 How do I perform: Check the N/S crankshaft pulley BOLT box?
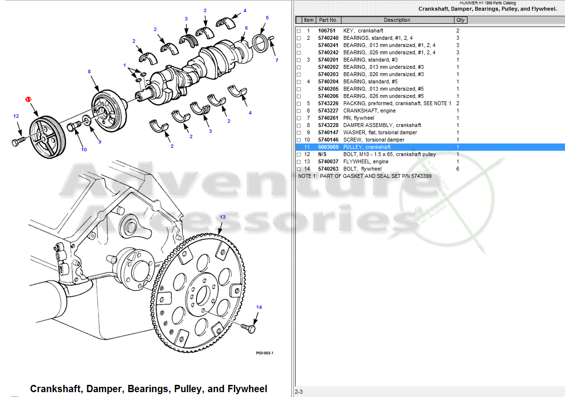point(299,155)
